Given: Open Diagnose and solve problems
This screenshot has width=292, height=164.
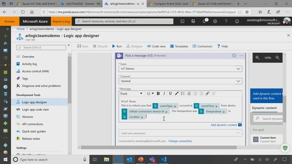Looking at the screenshot, I should tap(42, 86).
